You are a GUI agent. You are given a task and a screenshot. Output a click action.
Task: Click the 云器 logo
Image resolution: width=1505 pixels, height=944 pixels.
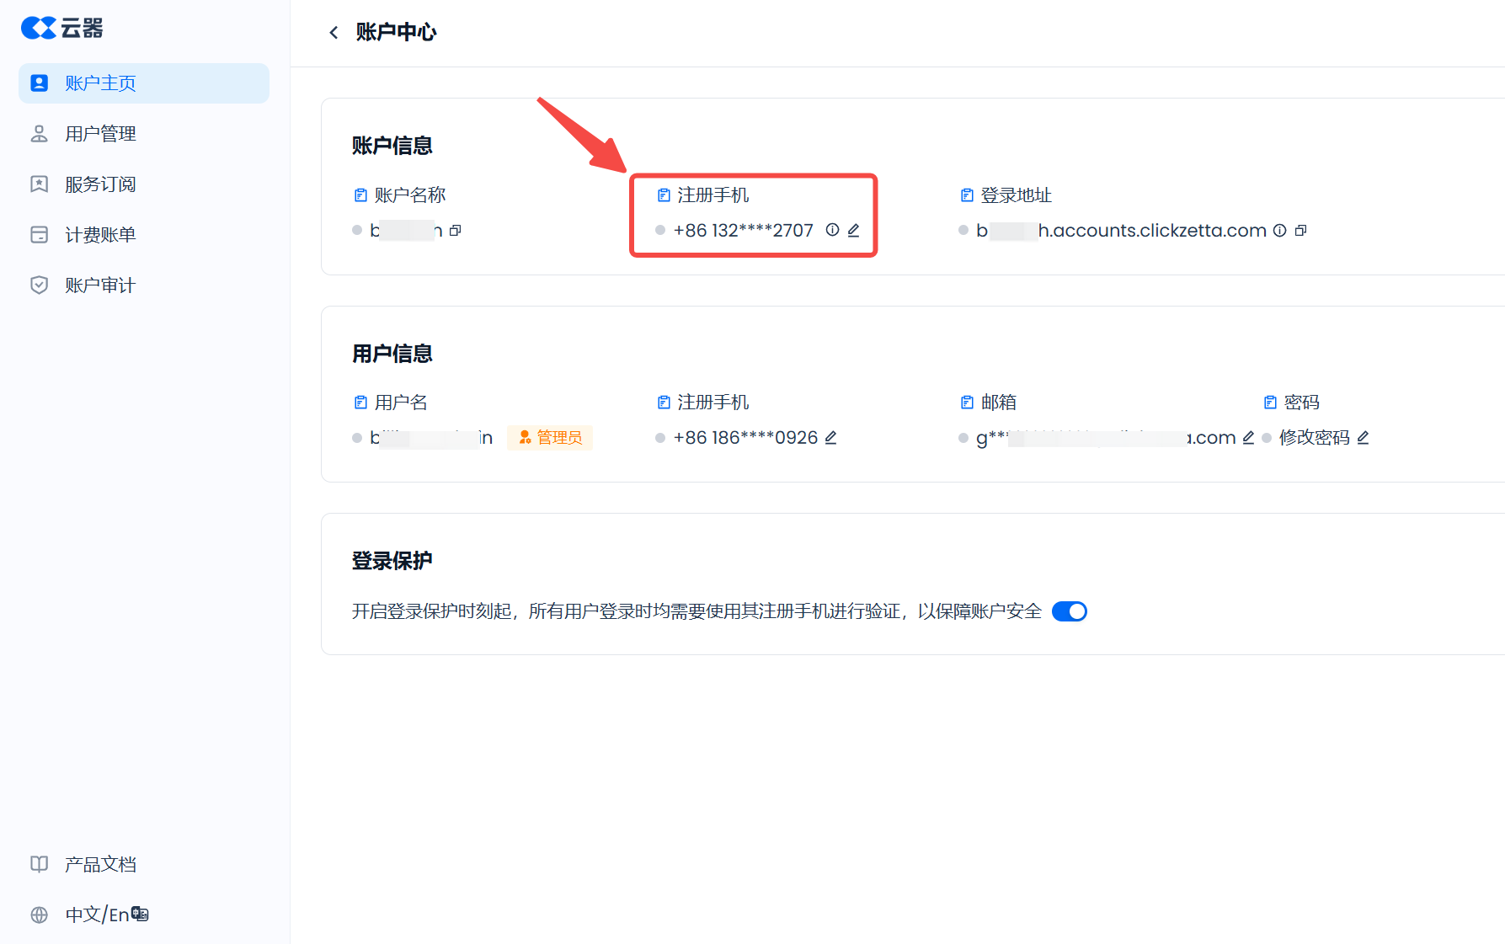[x=62, y=29]
